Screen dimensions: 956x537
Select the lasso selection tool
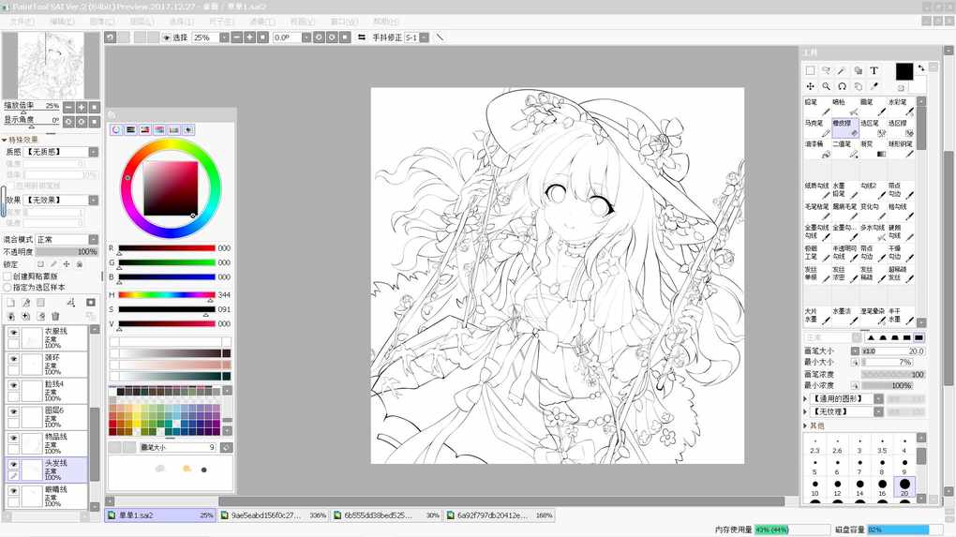[826, 70]
